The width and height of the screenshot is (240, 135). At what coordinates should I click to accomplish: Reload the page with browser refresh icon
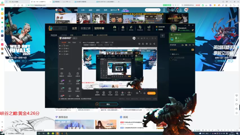point(14,5)
